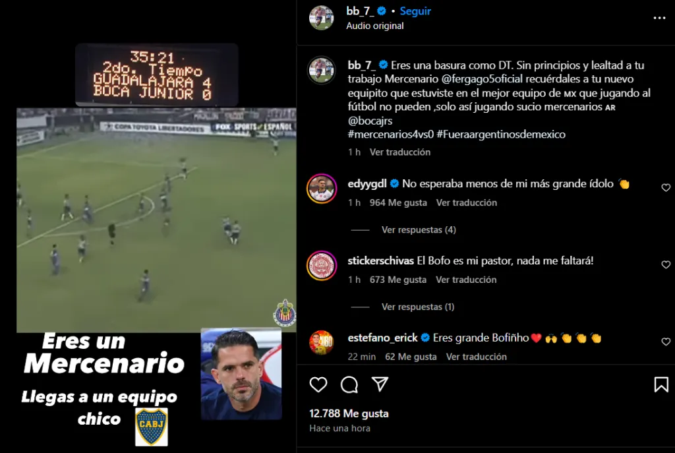Viewport: 675px width, 453px height.
Task: Expand Ver respuestas (4) replies
Action: click(419, 230)
